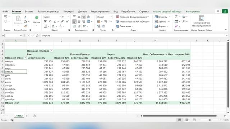Screen dimensions: 230x129
Task: Switch to Page Break Preview view
Action: 194,120
